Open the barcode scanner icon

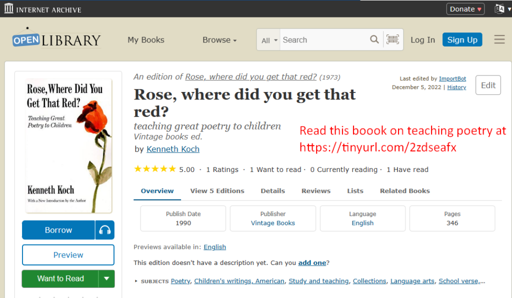pyautogui.click(x=392, y=39)
